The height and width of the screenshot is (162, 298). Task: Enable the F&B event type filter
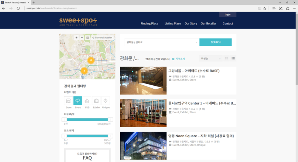click(87, 102)
